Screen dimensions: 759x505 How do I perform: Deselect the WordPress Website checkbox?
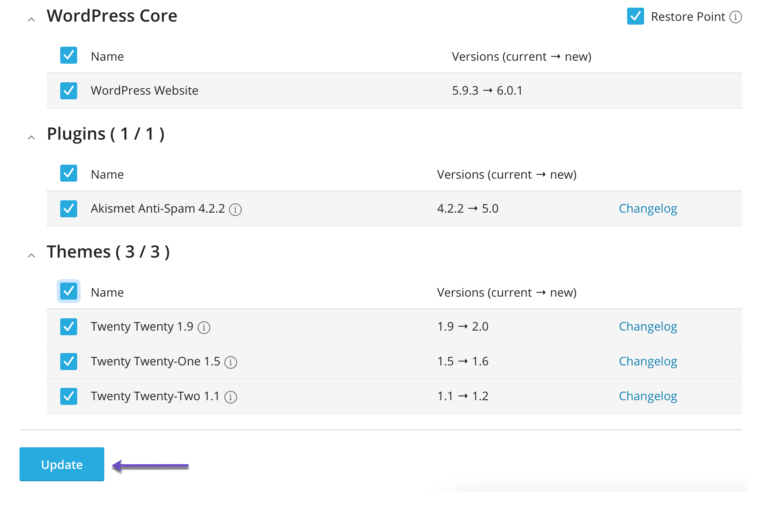tap(69, 90)
